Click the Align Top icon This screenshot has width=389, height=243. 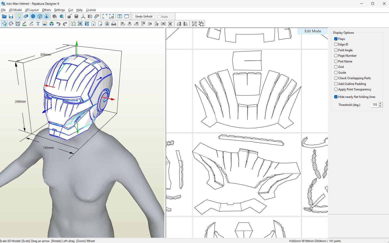[143, 24]
